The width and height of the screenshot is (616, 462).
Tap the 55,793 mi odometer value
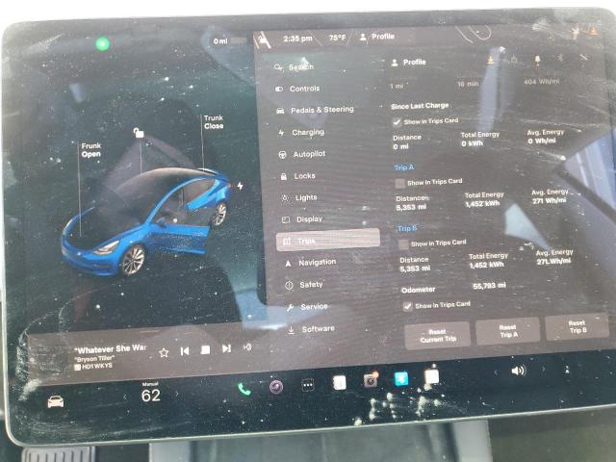click(489, 286)
